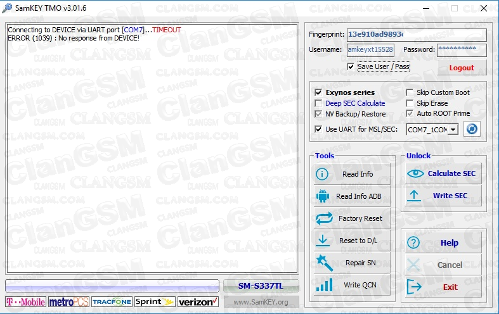Click the Fingerprint field
This screenshot has height=314, width=499.
coord(417,35)
